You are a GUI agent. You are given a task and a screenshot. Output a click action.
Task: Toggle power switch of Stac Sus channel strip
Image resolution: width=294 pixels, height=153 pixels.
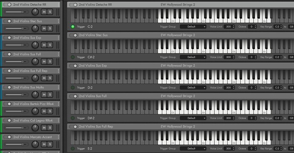(x=7, y=21)
